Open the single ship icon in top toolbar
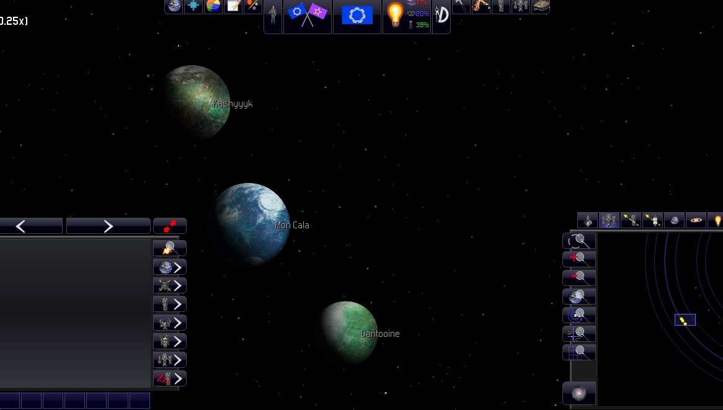Viewport: 723px width, 410px height. pos(501,6)
